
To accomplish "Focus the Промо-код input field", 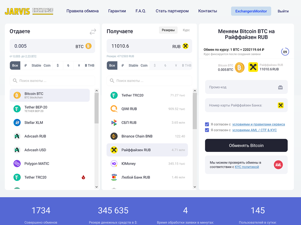I will point(246,87).
